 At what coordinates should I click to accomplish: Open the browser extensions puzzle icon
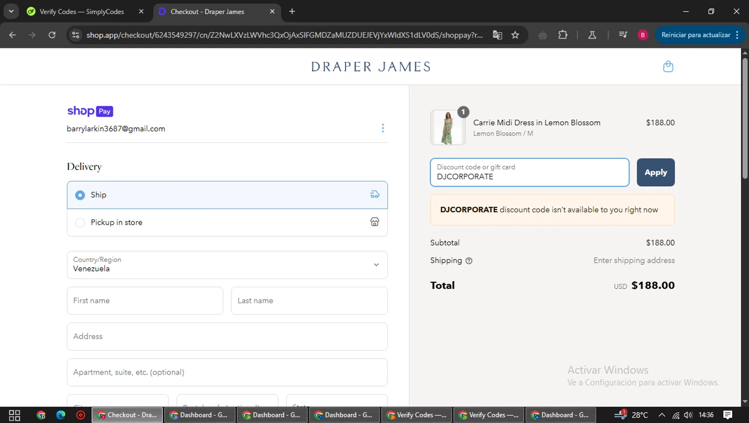coord(563,35)
